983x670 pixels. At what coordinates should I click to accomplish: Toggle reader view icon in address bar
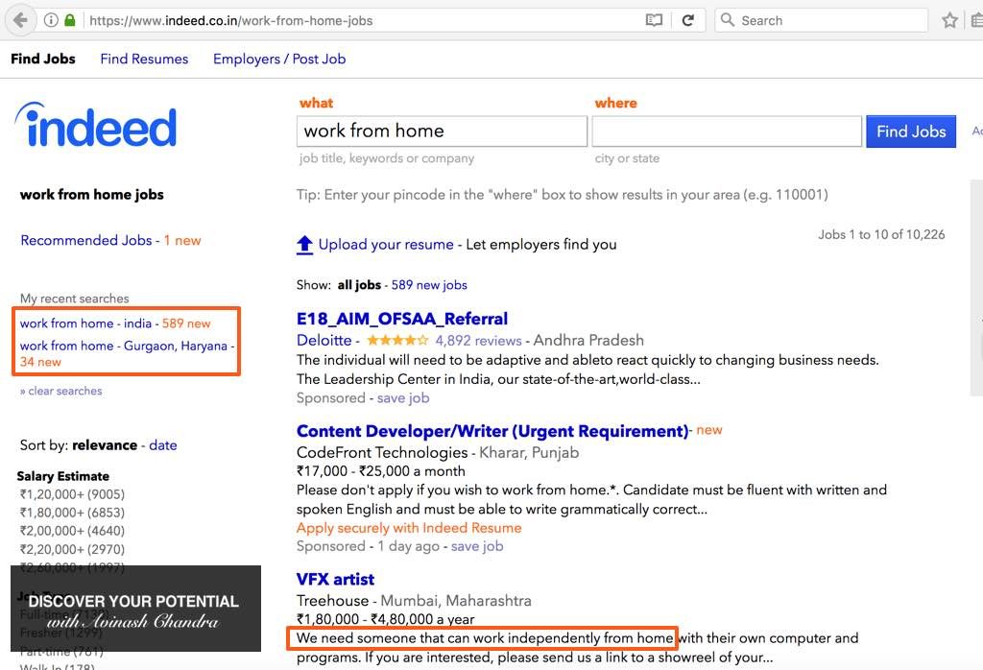click(x=654, y=20)
